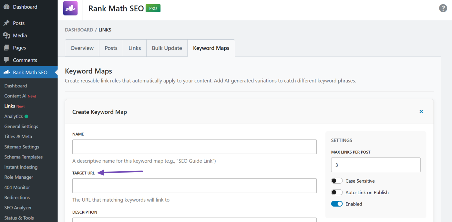Switch to the Overview tab
Screen dimensions: 452x222
coord(82,48)
